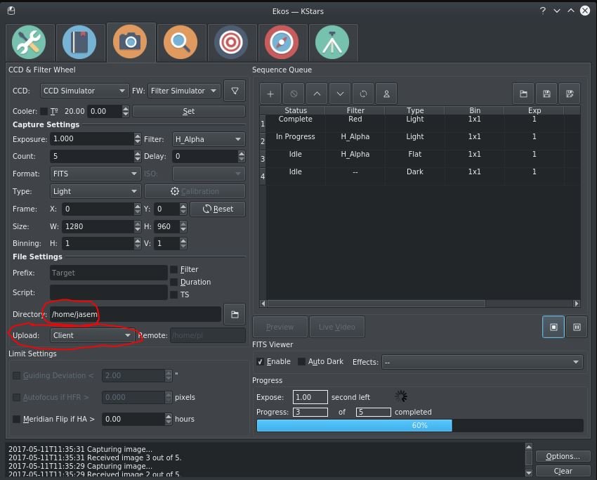Toggle Guiding Deviation limit checkbox
The height and width of the screenshot is (480, 597).
(16, 375)
